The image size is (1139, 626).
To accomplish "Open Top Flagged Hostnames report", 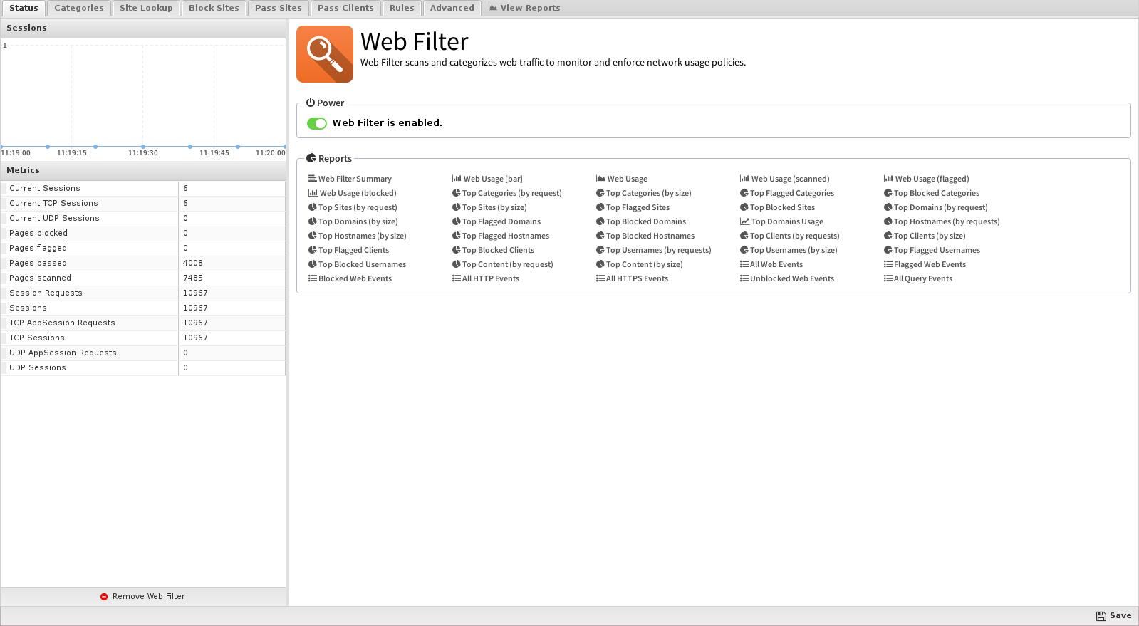I will click(x=501, y=236).
